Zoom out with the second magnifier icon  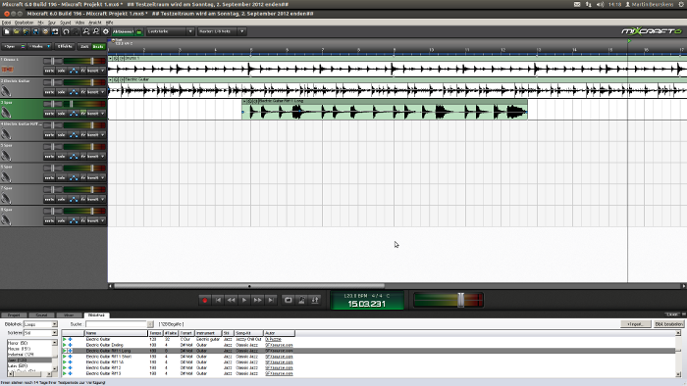pyautogui.click(x=95, y=31)
